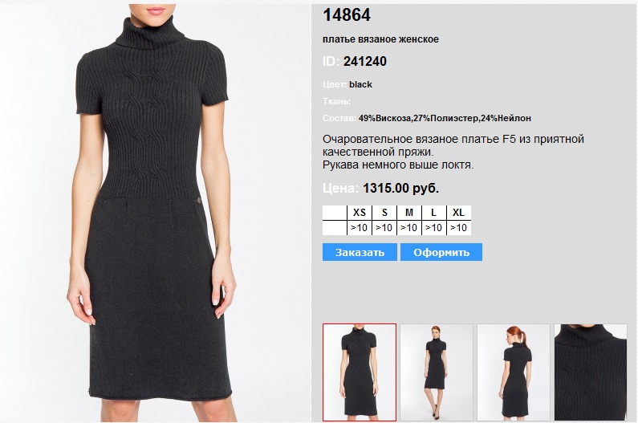Click the main large dress photo
Viewport: 638px width, 423px height.
point(155,213)
